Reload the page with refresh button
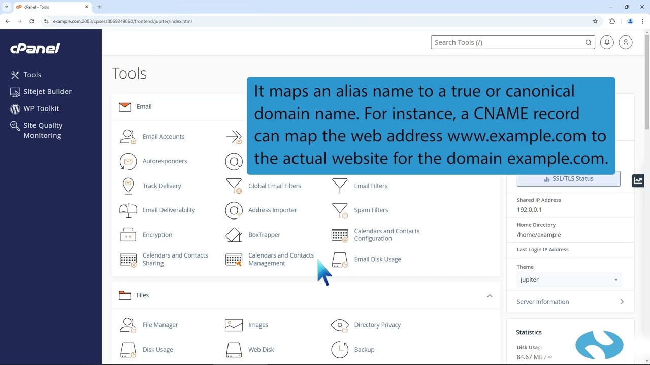650x365 pixels. 31,21
